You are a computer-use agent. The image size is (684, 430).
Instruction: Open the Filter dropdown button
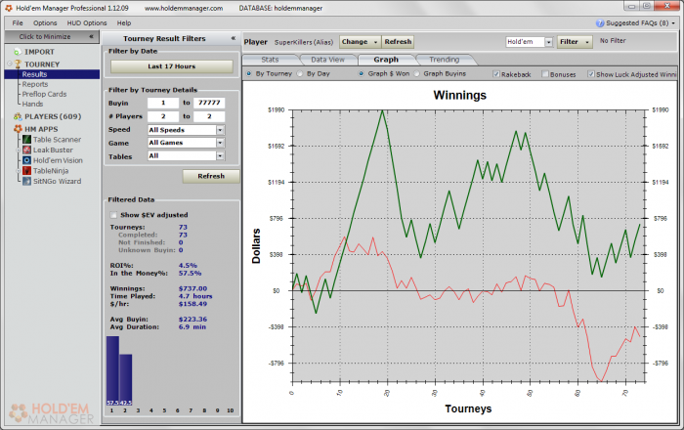575,42
